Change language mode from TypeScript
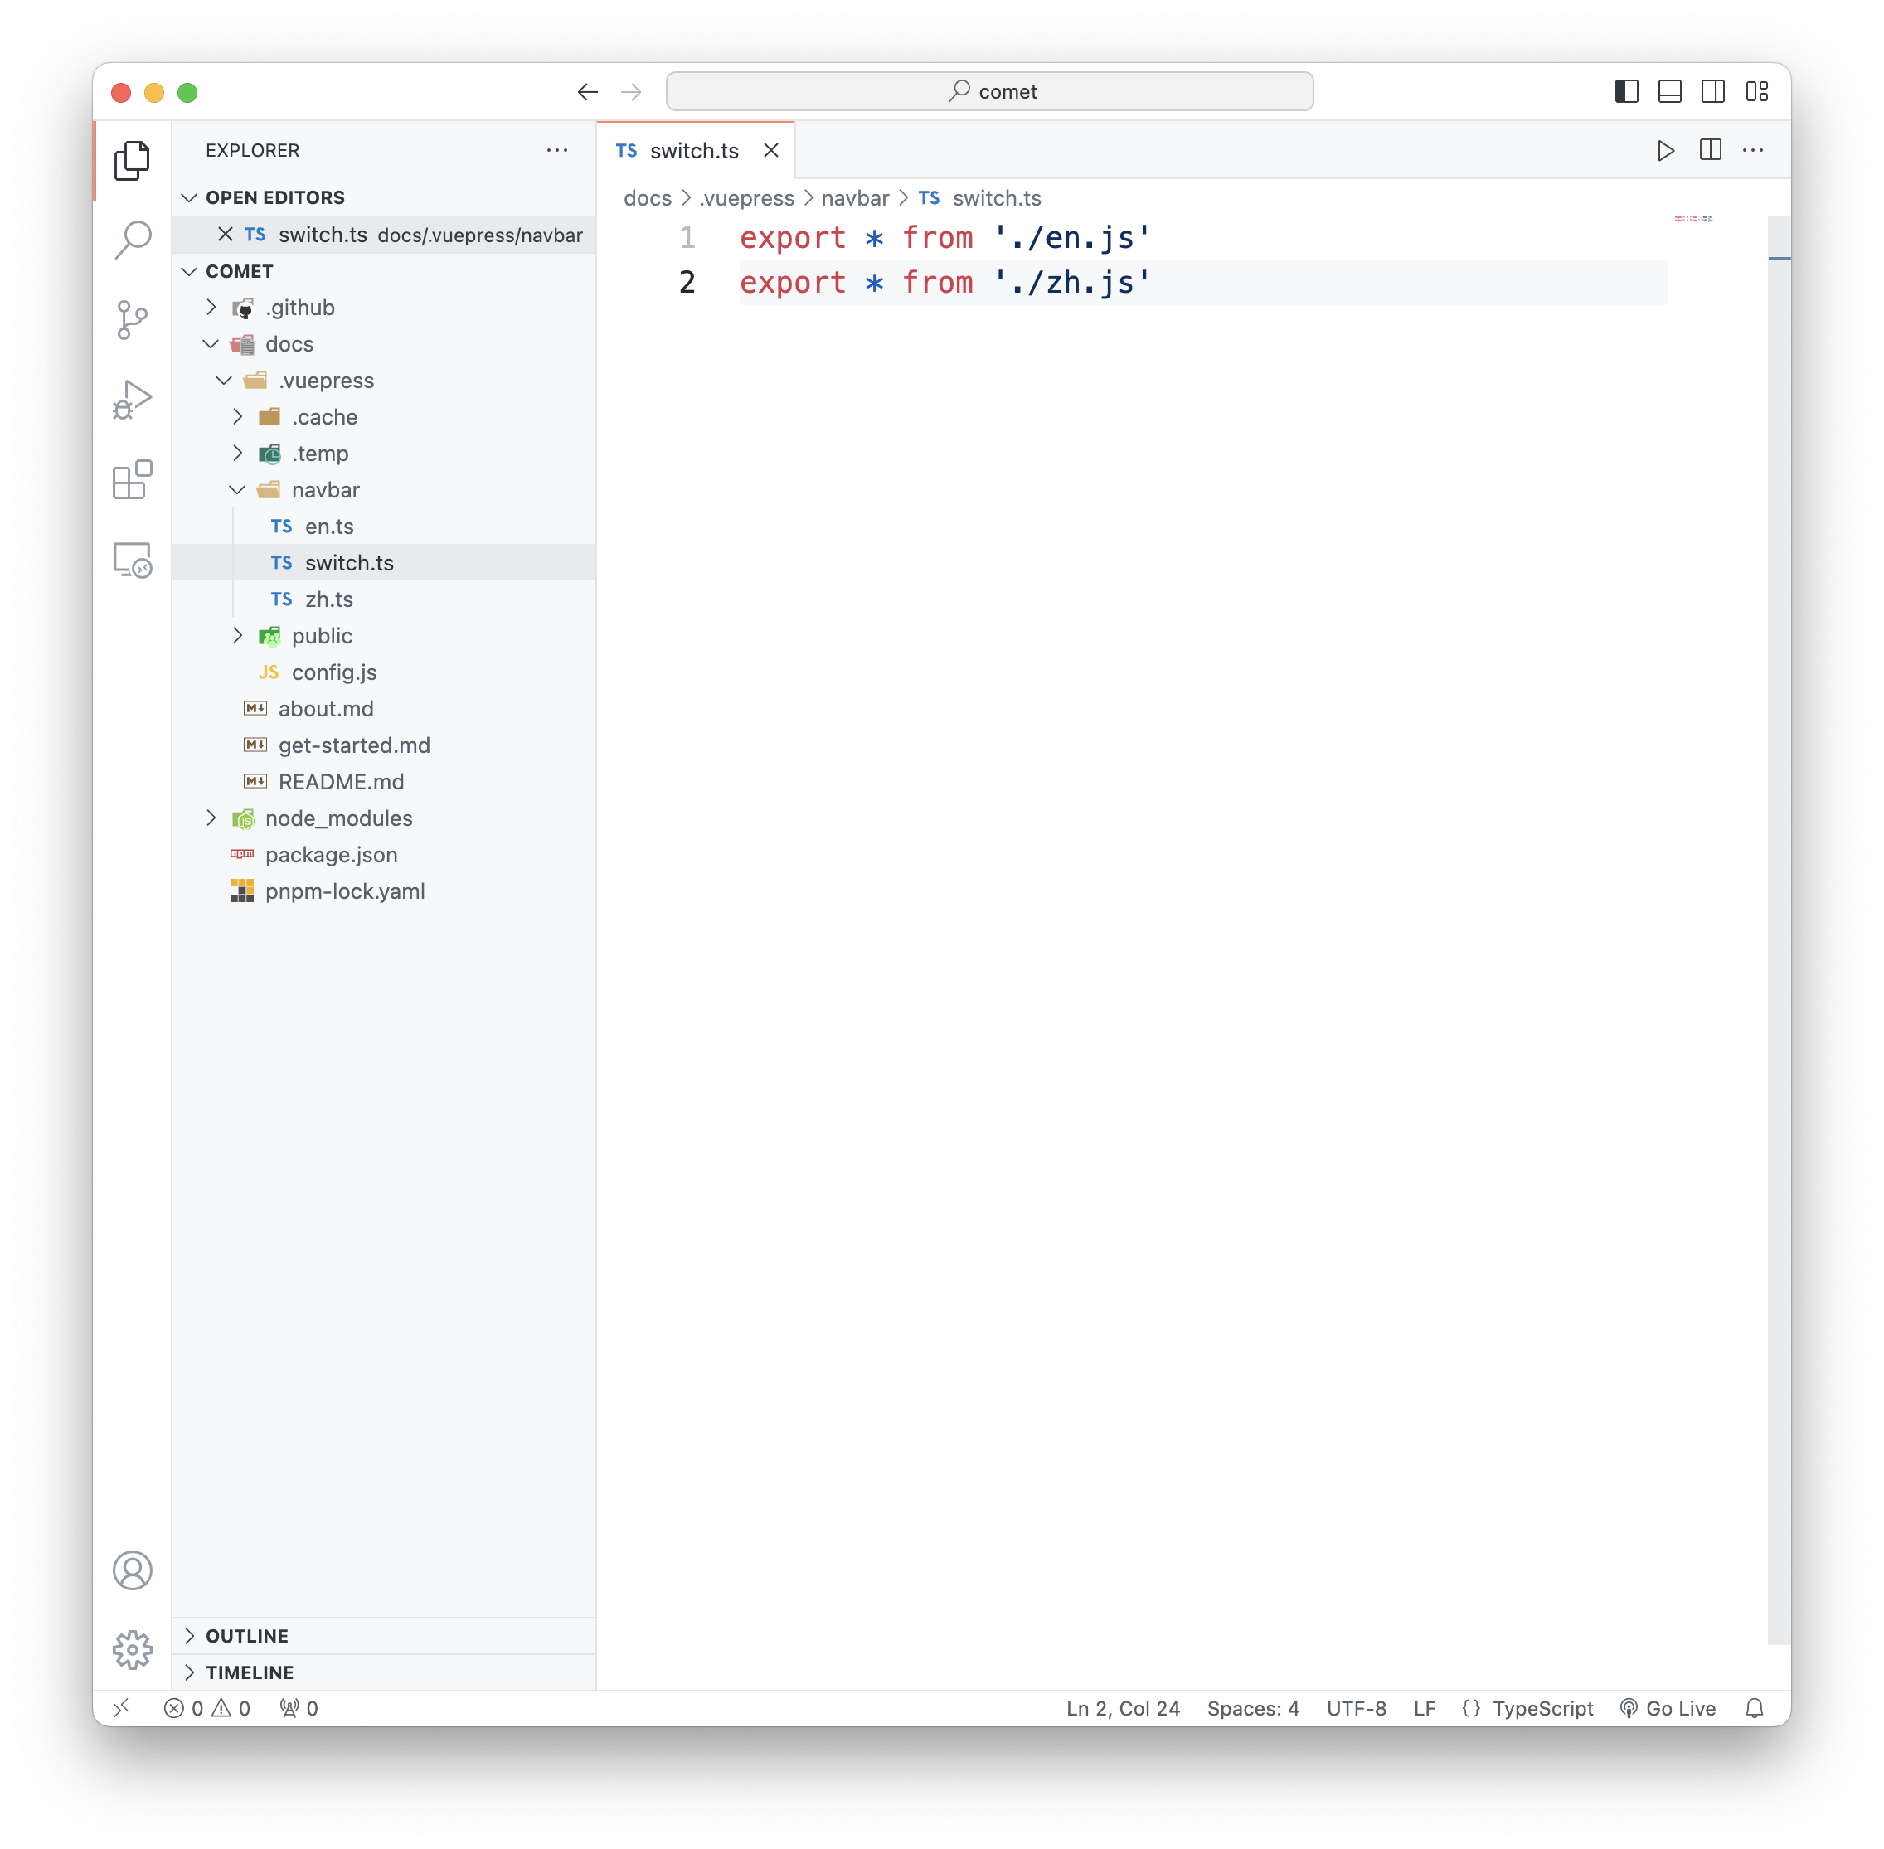 click(1542, 1708)
